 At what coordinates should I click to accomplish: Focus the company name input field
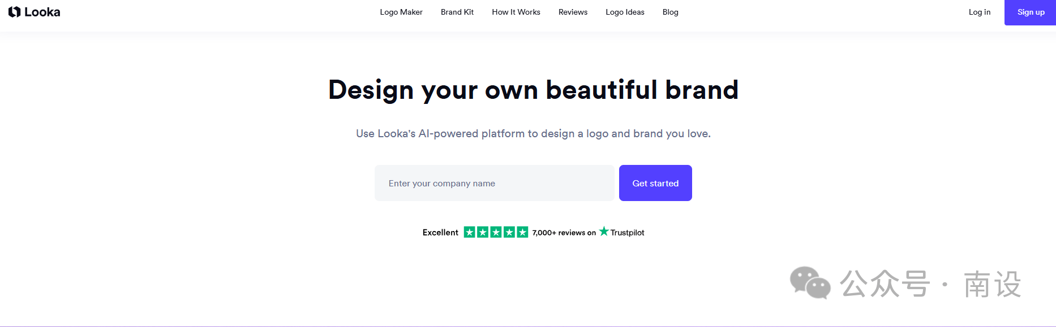(495, 183)
